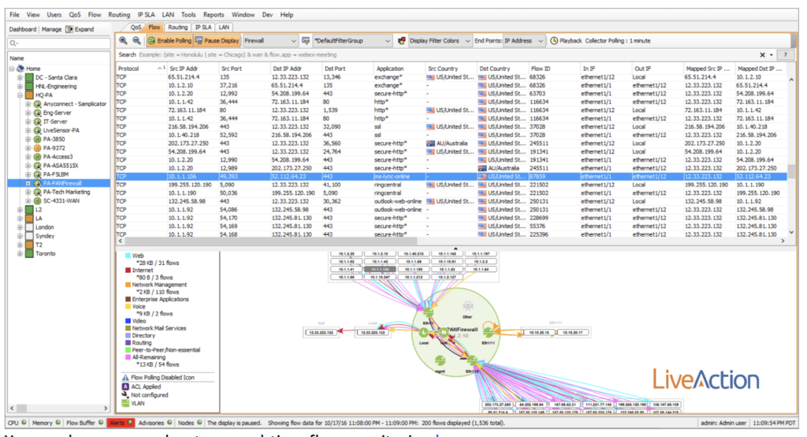The height and width of the screenshot is (437, 807).
Task: Toggle the Enable Polling button
Action: (x=169, y=40)
